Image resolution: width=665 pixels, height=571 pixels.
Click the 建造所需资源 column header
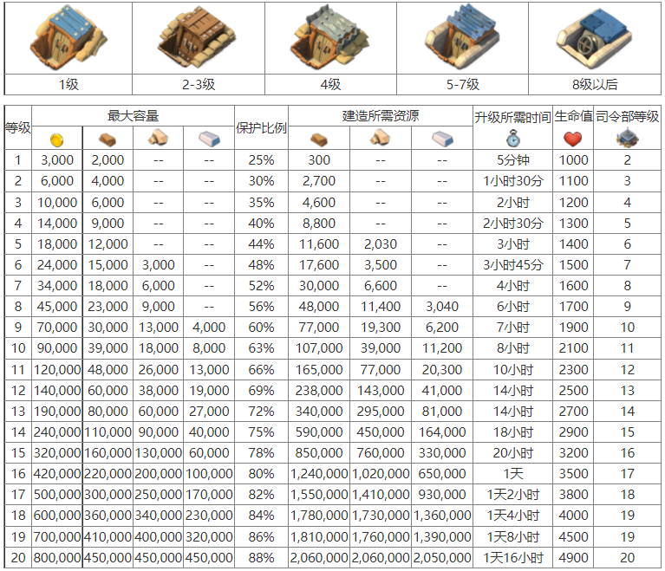click(381, 116)
